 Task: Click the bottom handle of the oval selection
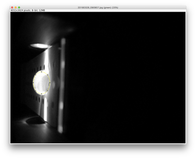point(42,94)
